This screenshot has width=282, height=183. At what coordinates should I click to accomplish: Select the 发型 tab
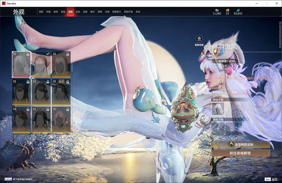point(70,12)
